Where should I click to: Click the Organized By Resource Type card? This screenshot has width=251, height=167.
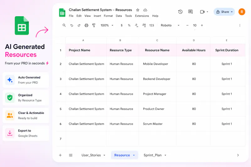(26, 98)
